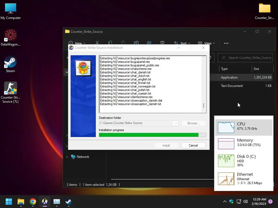Screen dimensions: 278x208
Task: Switch to Counter-Strike installer taskbar icon
Action: click(45, 201)
